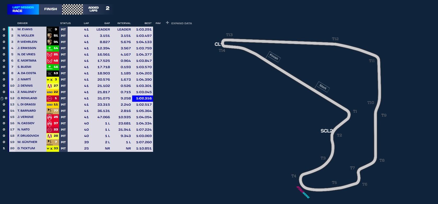Image resolution: width=438 pixels, height=204 pixels.
Task: Click the Finish marker on track map
Action: point(273,57)
